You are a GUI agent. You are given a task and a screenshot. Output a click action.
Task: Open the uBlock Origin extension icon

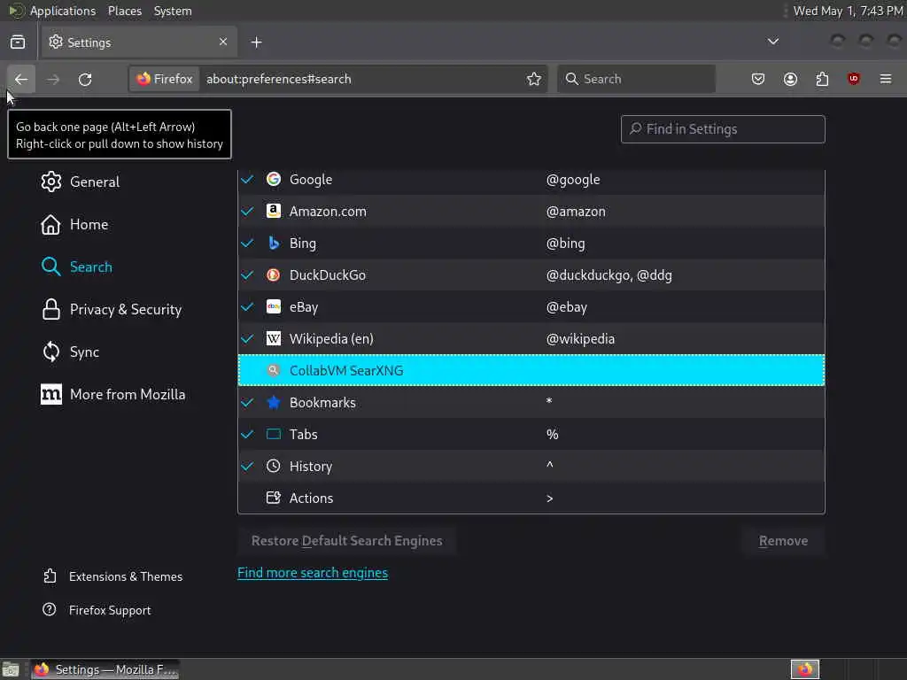coord(854,79)
